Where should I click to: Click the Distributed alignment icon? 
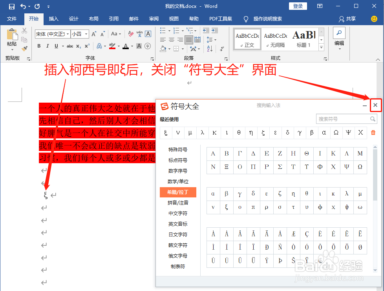tap(197, 39)
